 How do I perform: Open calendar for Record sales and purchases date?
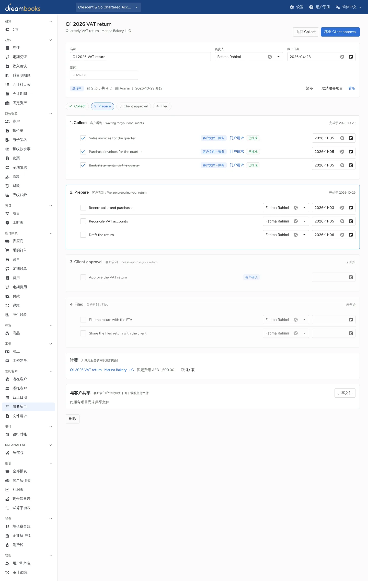click(351, 208)
